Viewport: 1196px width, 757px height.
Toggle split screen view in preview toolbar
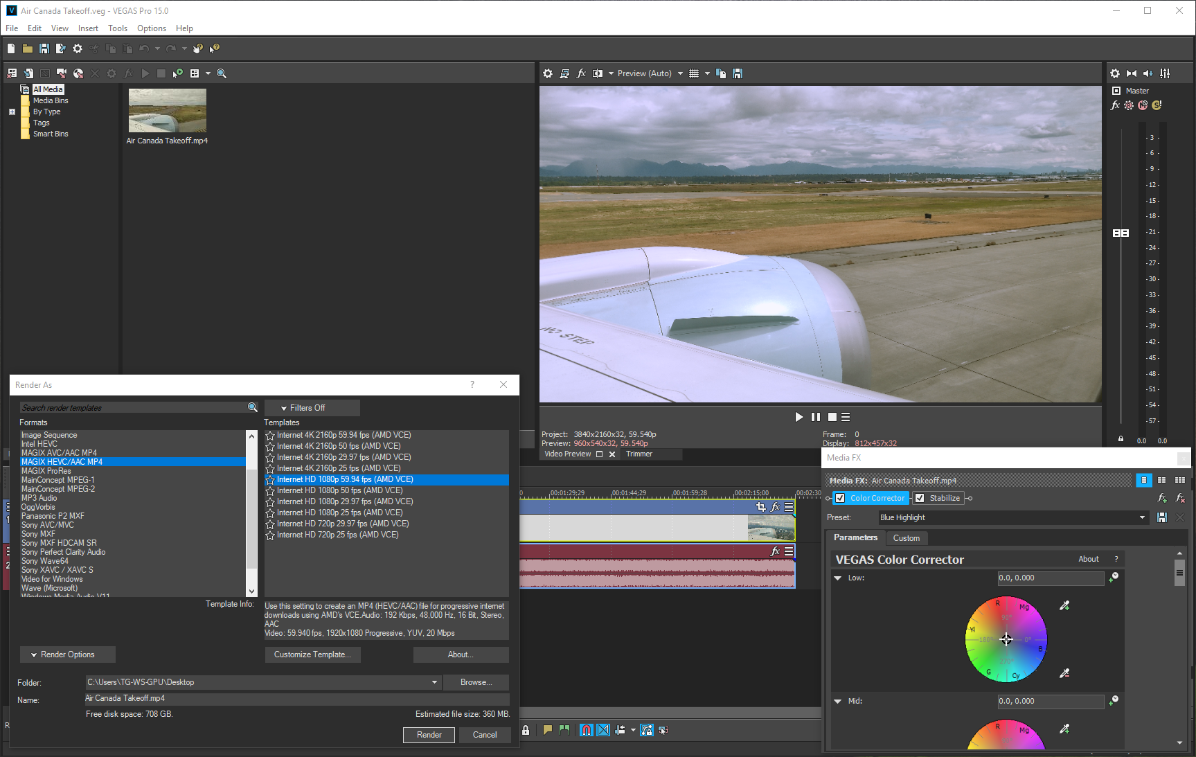pos(598,73)
